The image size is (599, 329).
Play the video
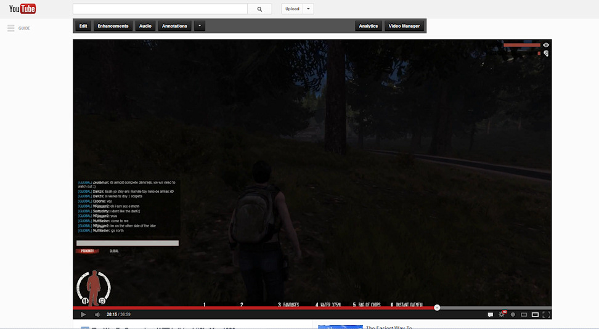coord(83,314)
